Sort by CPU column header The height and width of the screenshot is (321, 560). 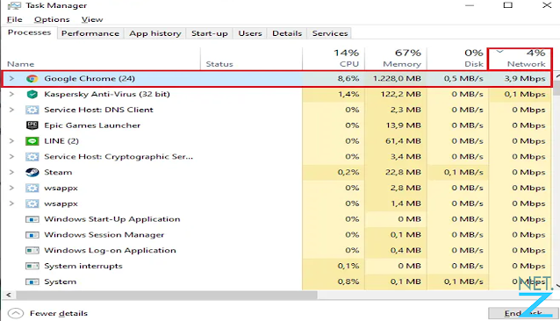coord(334,59)
